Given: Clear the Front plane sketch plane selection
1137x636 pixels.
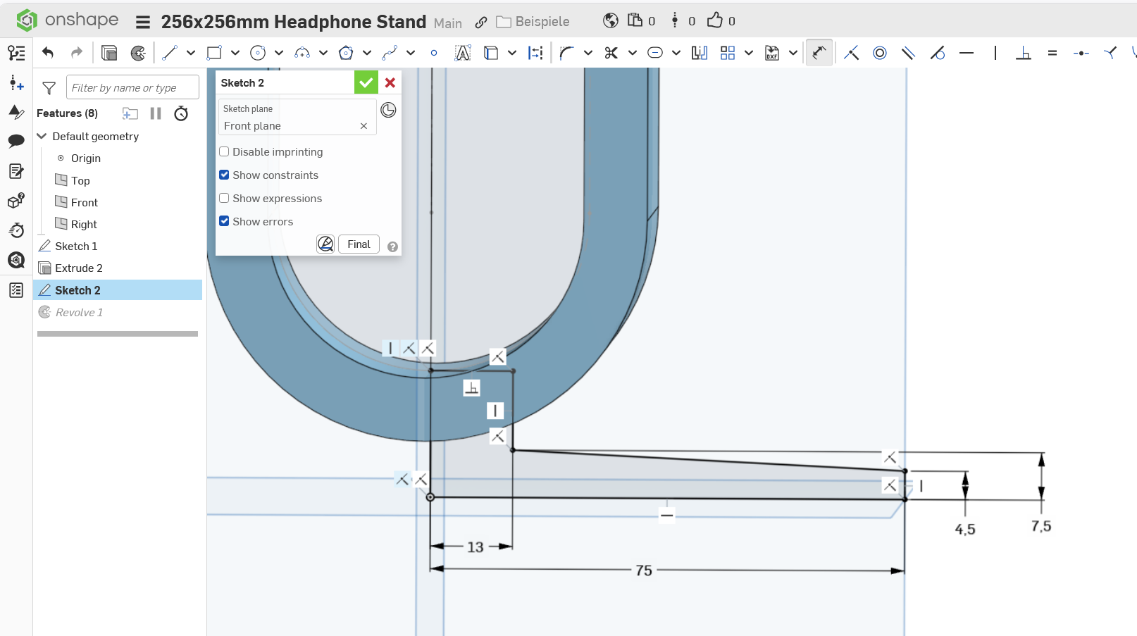Looking at the screenshot, I should pos(364,126).
